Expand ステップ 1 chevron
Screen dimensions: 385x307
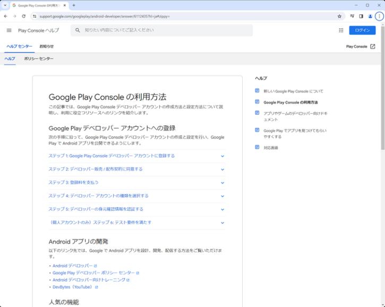coord(223,156)
